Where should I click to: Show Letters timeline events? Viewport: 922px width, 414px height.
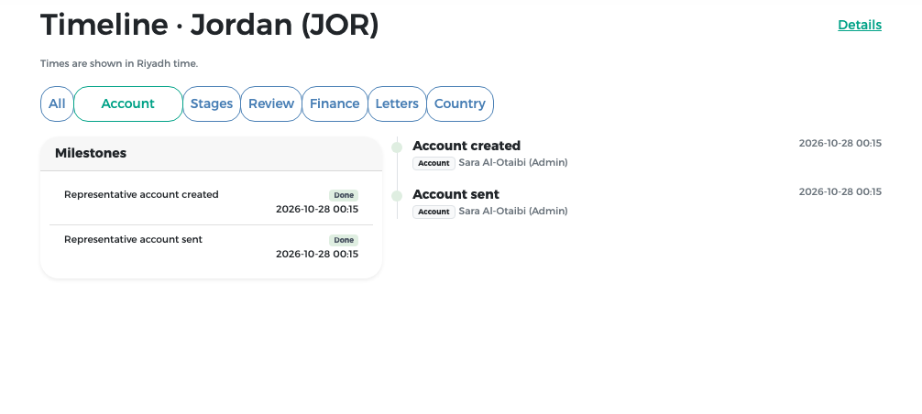(397, 103)
